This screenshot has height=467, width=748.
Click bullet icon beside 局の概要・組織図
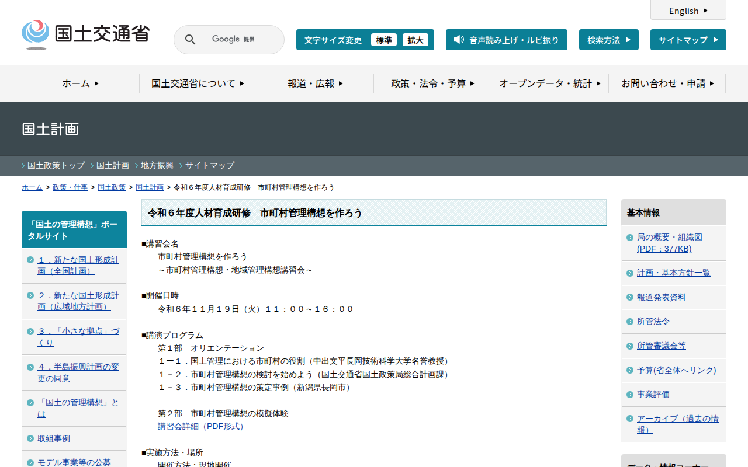coord(629,238)
